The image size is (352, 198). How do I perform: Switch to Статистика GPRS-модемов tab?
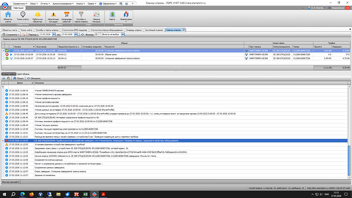[x=74, y=30]
